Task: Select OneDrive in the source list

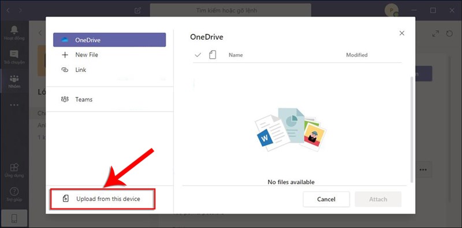Action: tap(109, 40)
